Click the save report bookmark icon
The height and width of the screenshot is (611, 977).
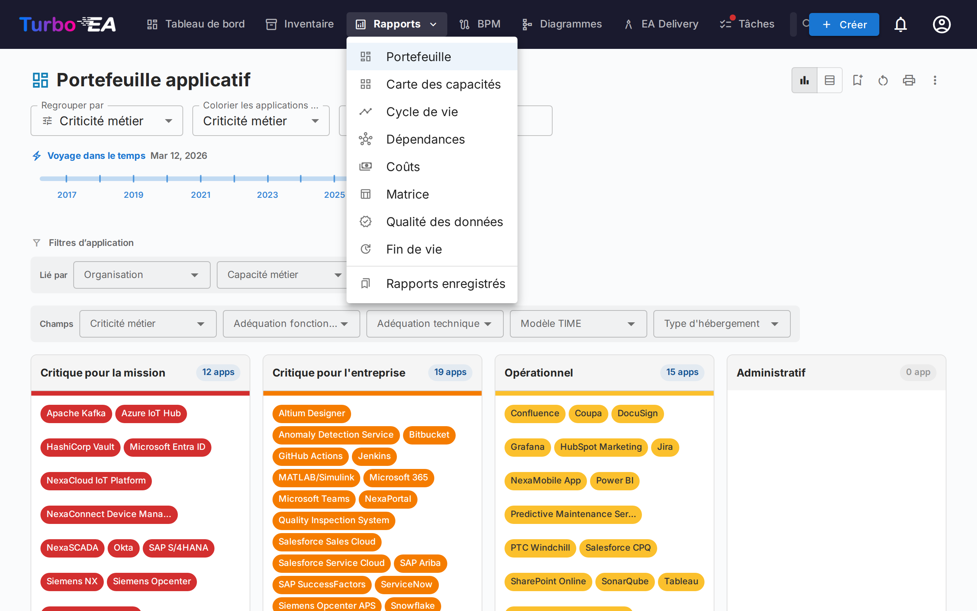click(x=857, y=81)
